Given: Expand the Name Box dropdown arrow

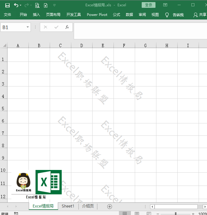Looking at the screenshot, I should pyautogui.click(x=28, y=27).
